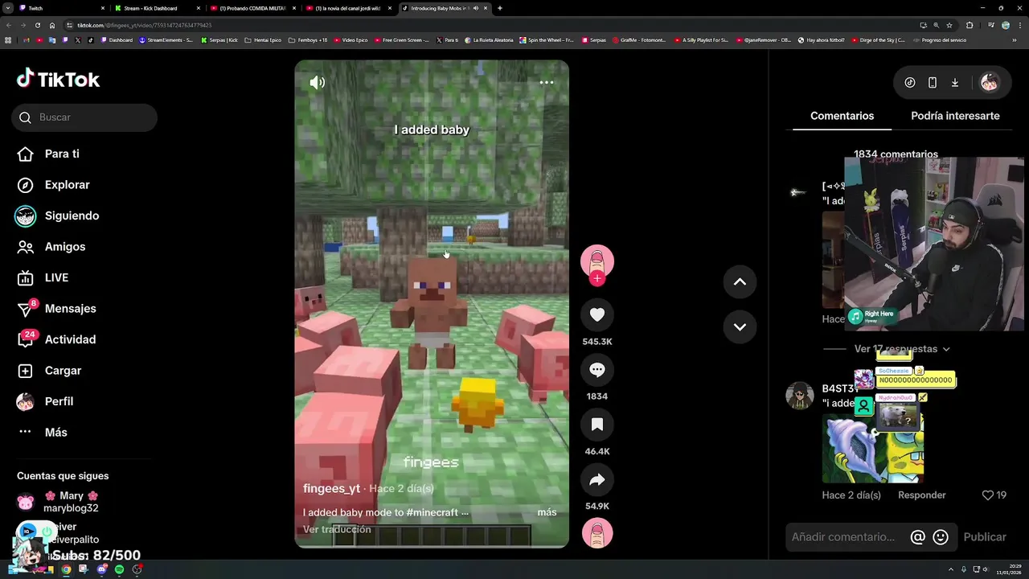The height and width of the screenshot is (579, 1029).
Task: Open profile avatar menu at top right
Action: click(x=990, y=82)
